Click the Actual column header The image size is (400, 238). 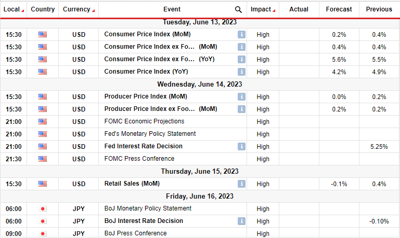pos(299,9)
